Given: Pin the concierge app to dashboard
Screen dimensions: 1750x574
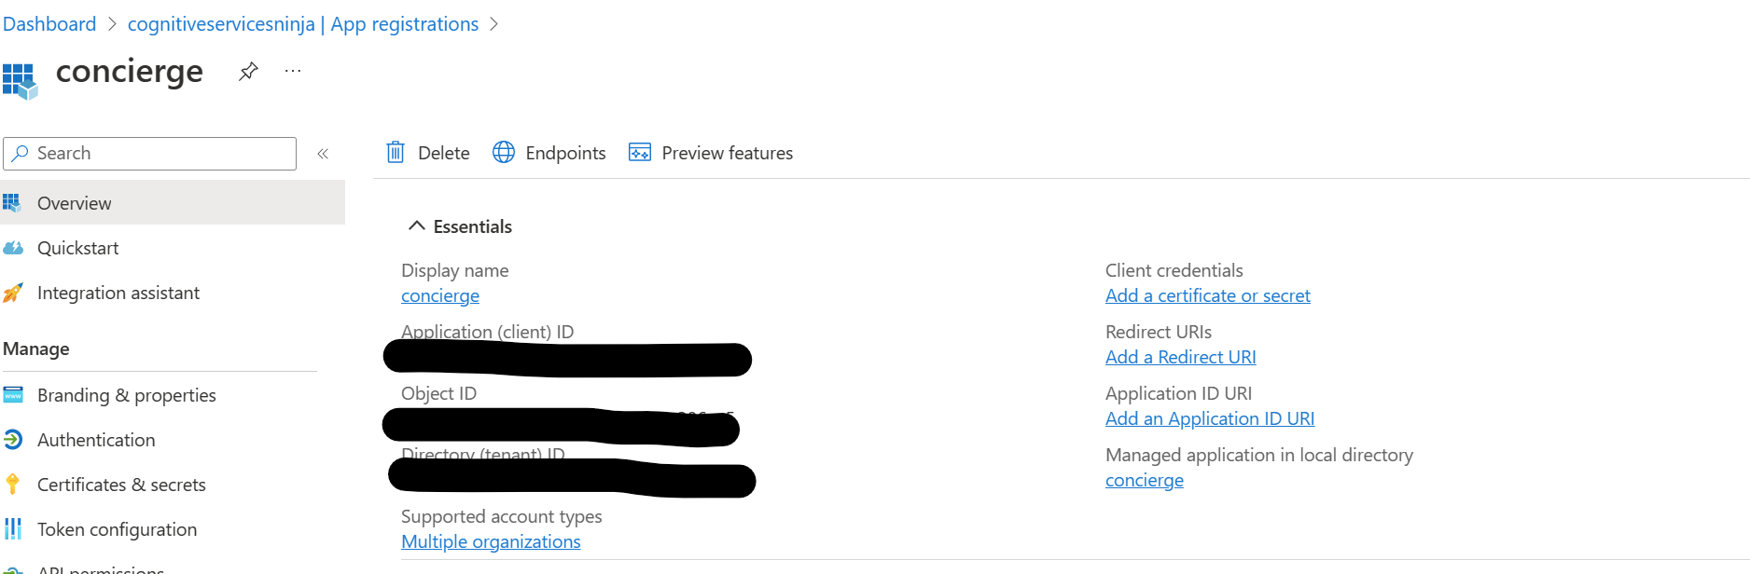Looking at the screenshot, I should [248, 71].
